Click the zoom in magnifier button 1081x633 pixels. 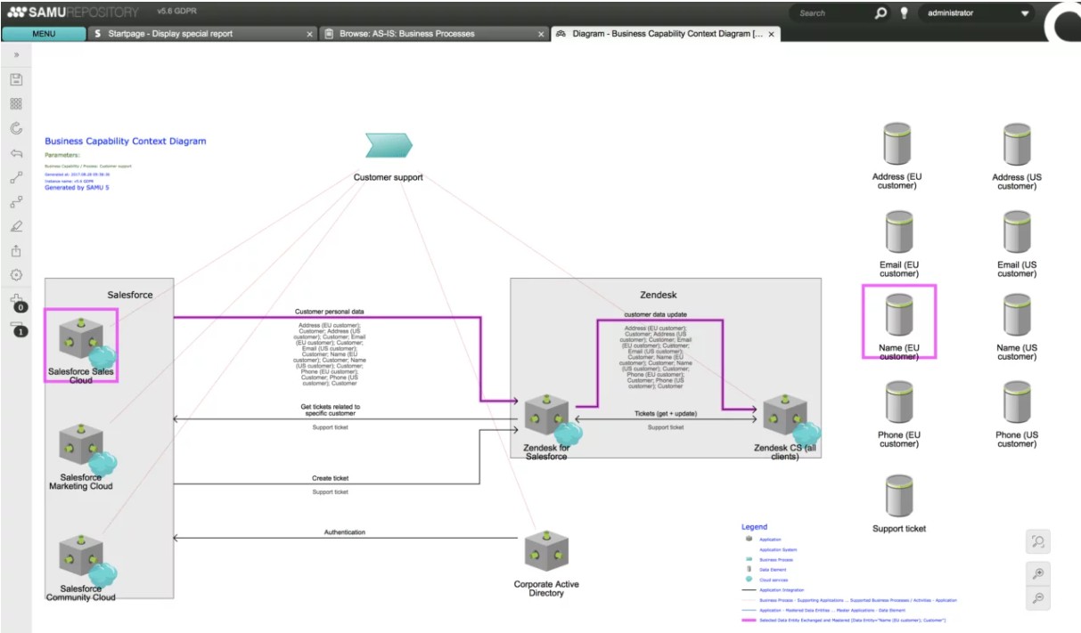1038,573
